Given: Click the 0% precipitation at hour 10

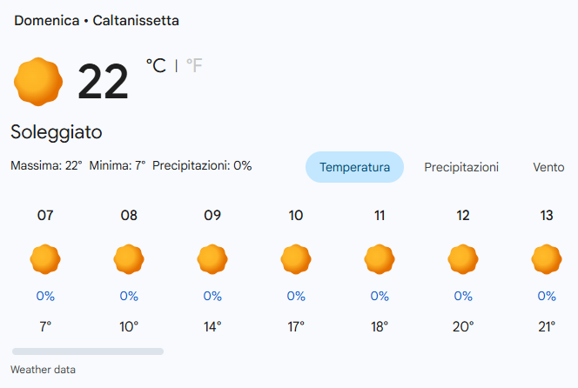Looking at the screenshot, I should [x=296, y=296].
